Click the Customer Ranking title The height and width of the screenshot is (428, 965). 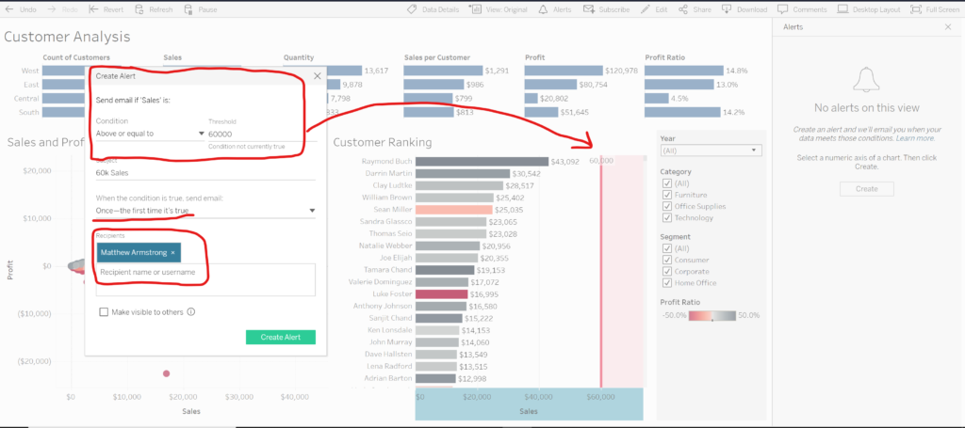tap(383, 142)
